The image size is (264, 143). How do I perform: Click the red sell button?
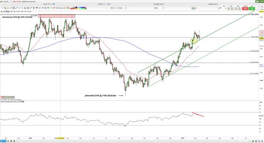click(x=245, y=9)
